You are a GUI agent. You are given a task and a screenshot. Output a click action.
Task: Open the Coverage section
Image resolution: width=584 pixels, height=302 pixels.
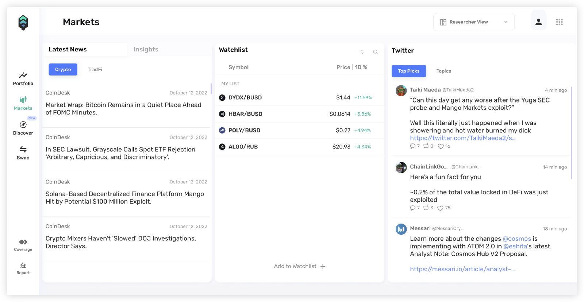23,245
